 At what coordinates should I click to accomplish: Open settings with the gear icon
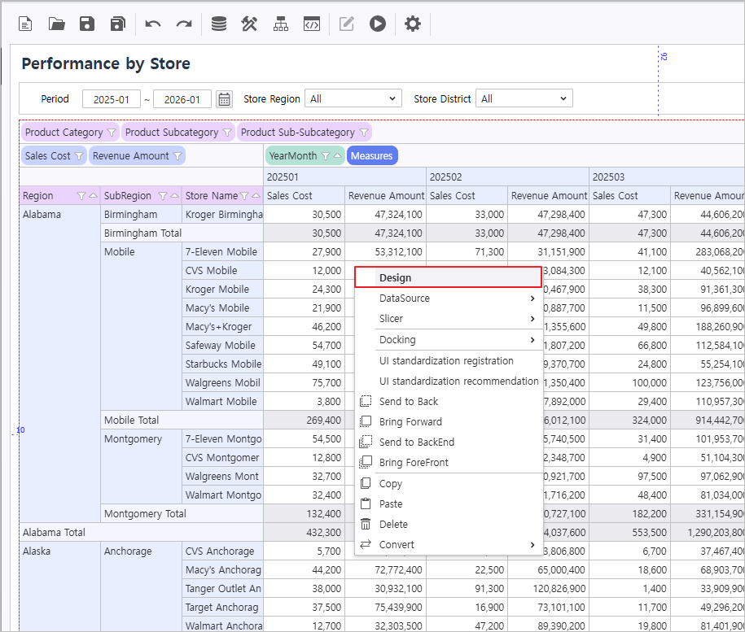tap(413, 24)
